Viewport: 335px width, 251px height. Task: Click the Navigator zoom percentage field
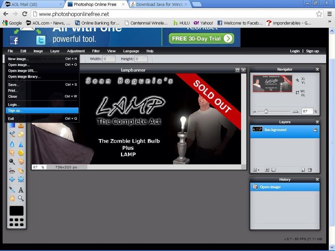pos(307,111)
